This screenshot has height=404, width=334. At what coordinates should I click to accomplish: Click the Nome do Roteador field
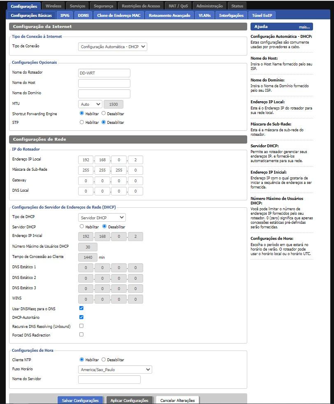[x=104, y=73]
